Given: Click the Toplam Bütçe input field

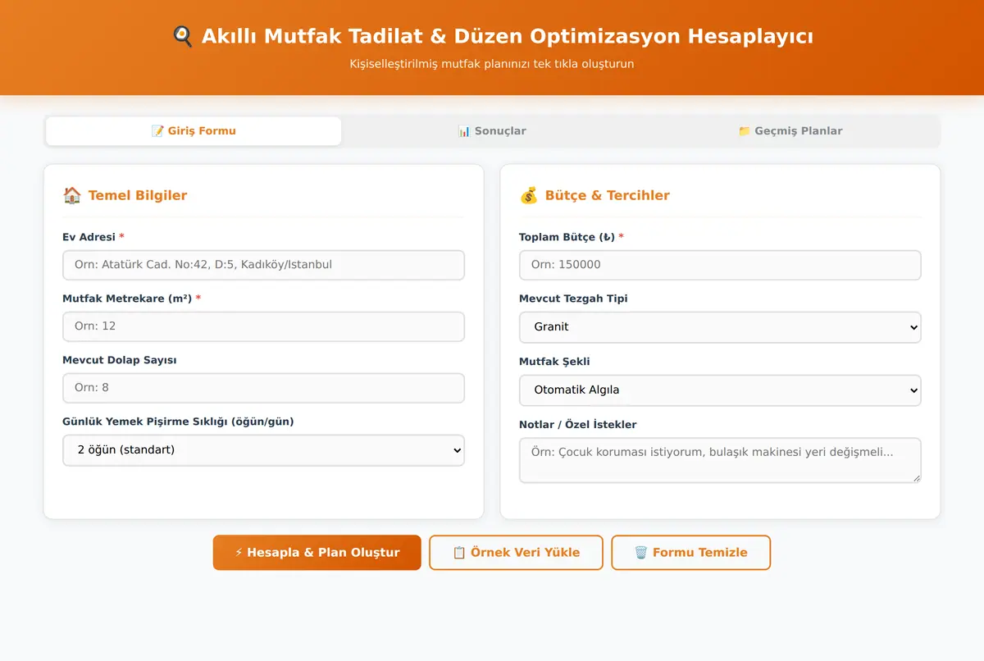Looking at the screenshot, I should tap(720, 265).
